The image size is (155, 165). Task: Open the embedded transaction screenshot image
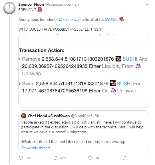(84, 71)
